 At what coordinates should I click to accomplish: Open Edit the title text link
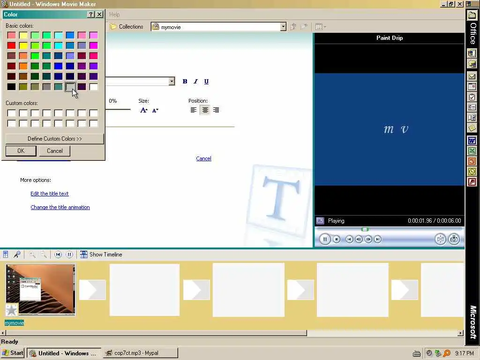point(50,194)
